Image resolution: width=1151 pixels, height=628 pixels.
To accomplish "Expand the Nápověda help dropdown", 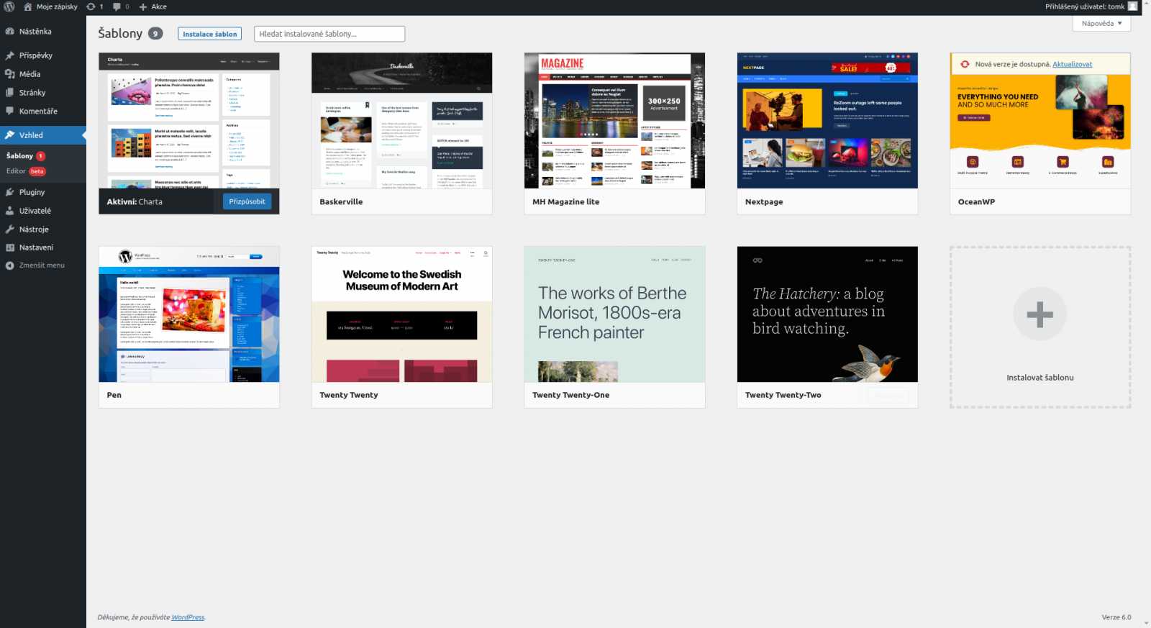I will point(1101,24).
